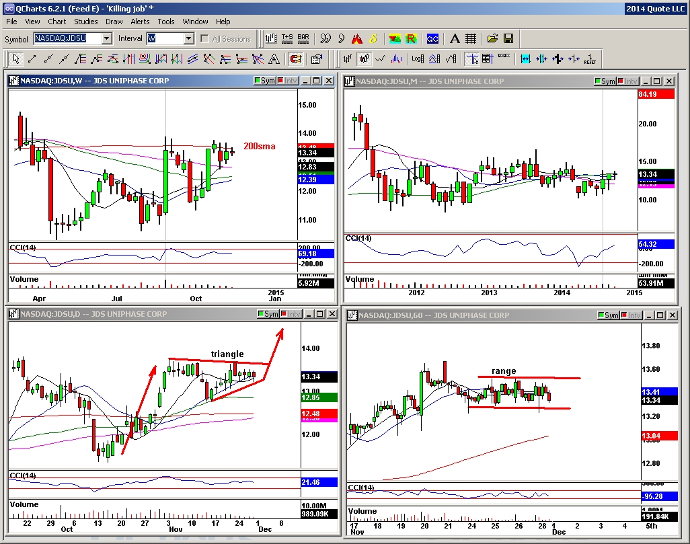Click the expand horizontal scale icon
The width and height of the screenshot is (690, 544).
pyautogui.click(x=525, y=59)
